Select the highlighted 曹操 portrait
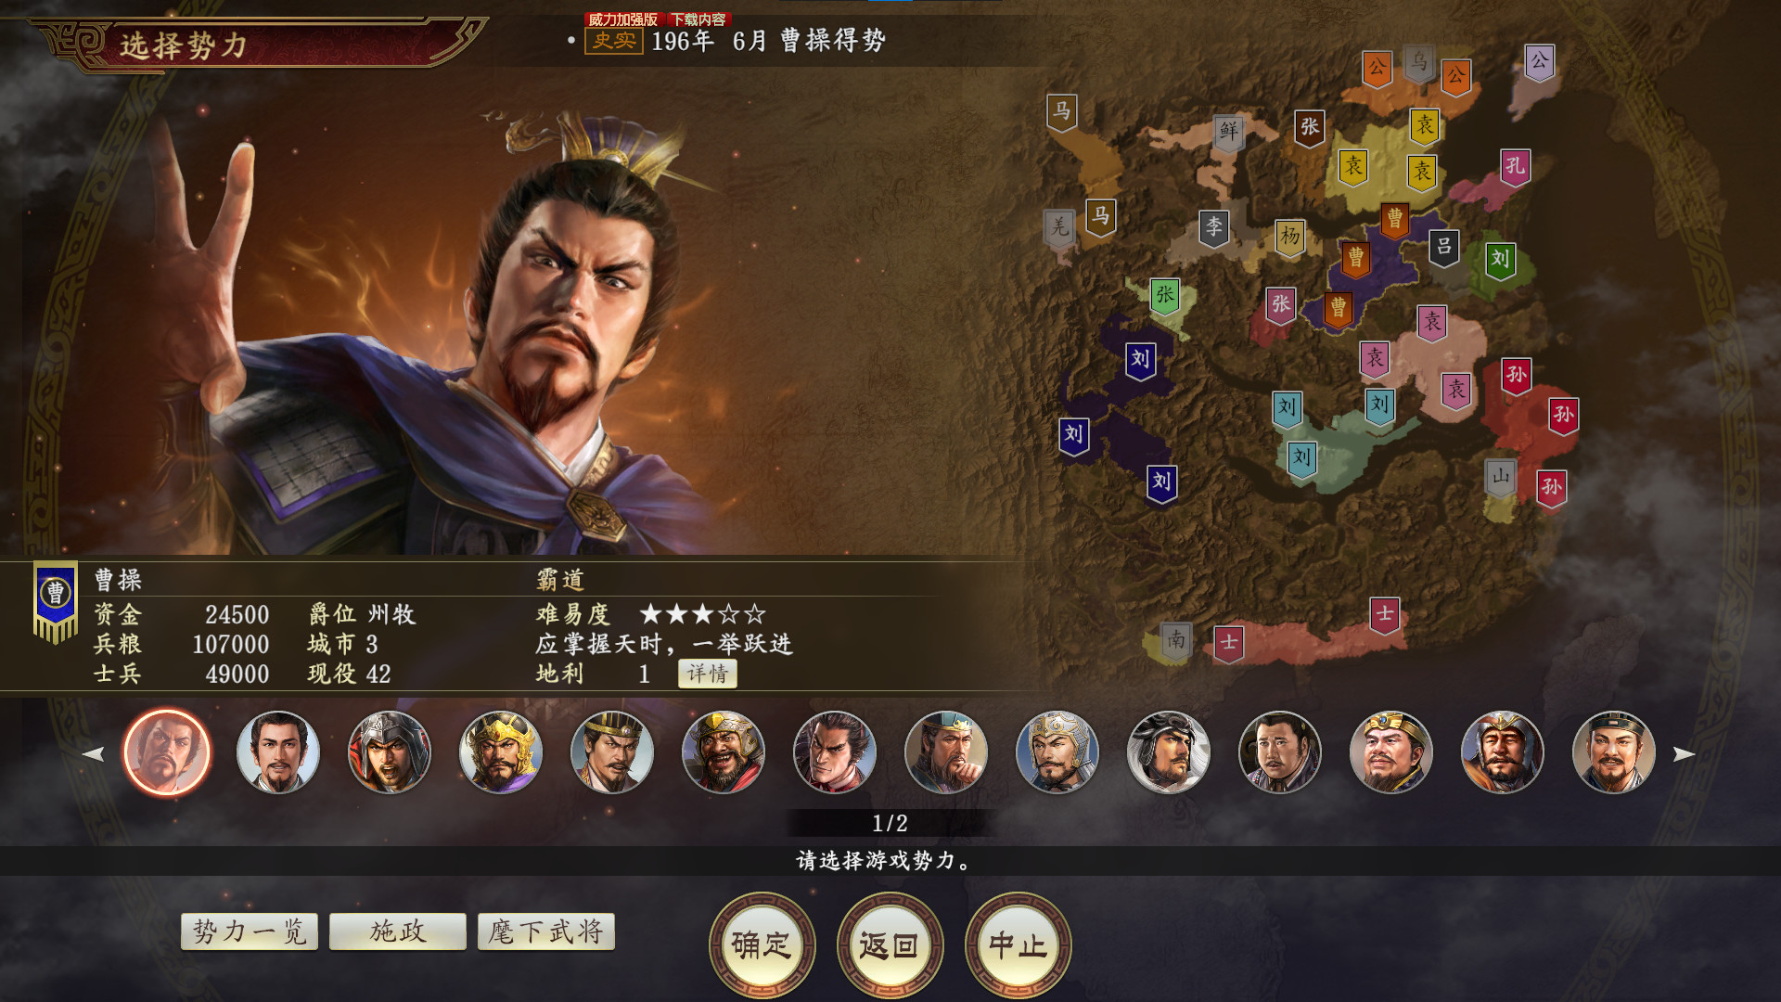Viewport: 1781px width, 1002px height. pyautogui.click(x=167, y=752)
